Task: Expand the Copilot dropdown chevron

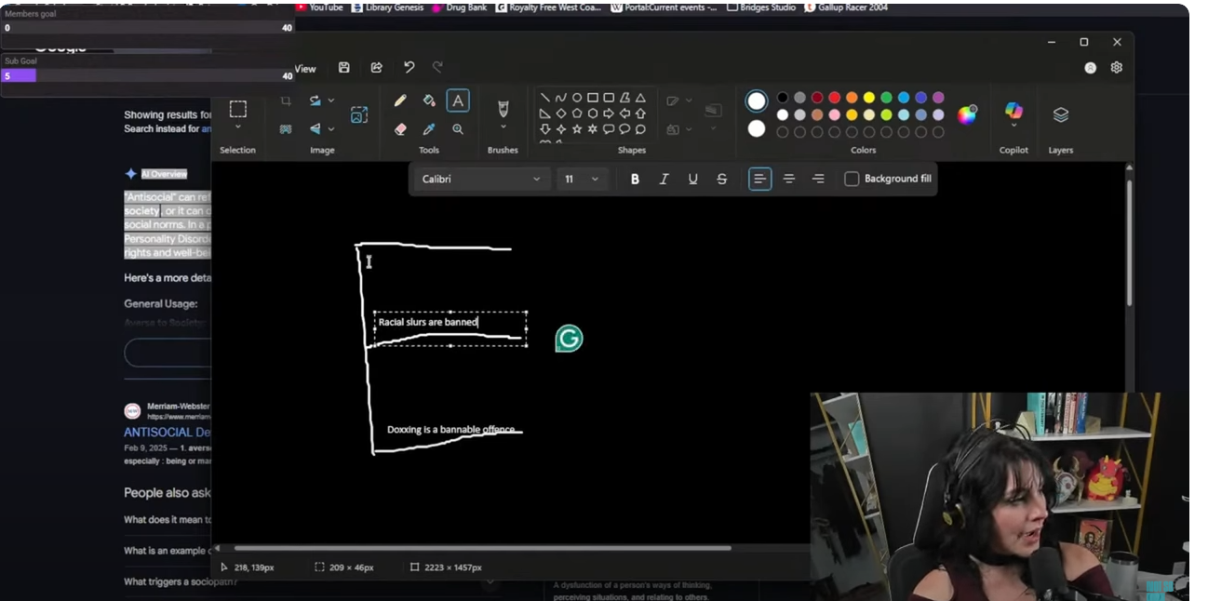Action: coord(1014,126)
